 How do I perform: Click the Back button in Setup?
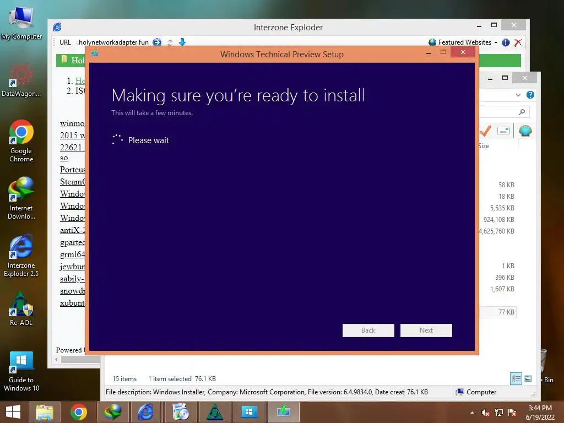click(368, 330)
